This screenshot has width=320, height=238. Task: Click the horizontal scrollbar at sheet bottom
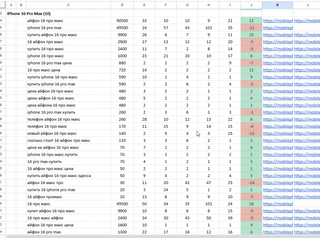click(x=163, y=237)
